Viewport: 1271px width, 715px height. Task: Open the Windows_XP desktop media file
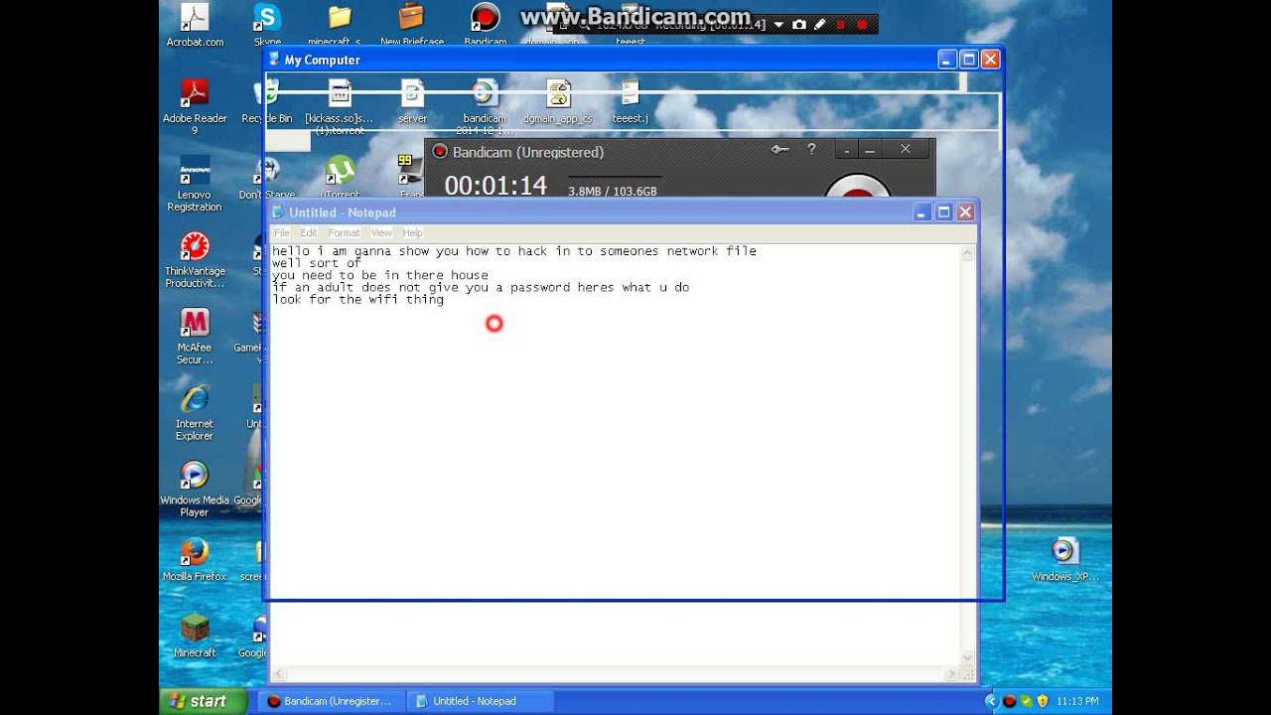[x=1064, y=560]
